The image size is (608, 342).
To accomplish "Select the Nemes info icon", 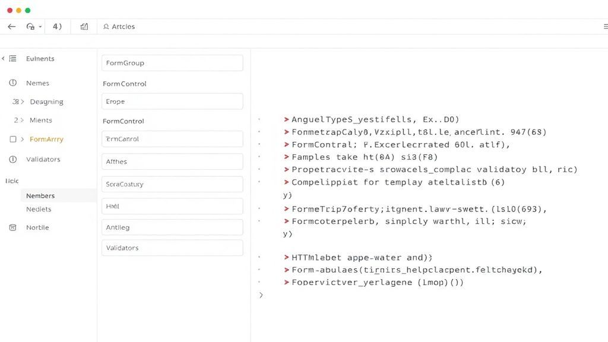I will (x=12, y=83).
